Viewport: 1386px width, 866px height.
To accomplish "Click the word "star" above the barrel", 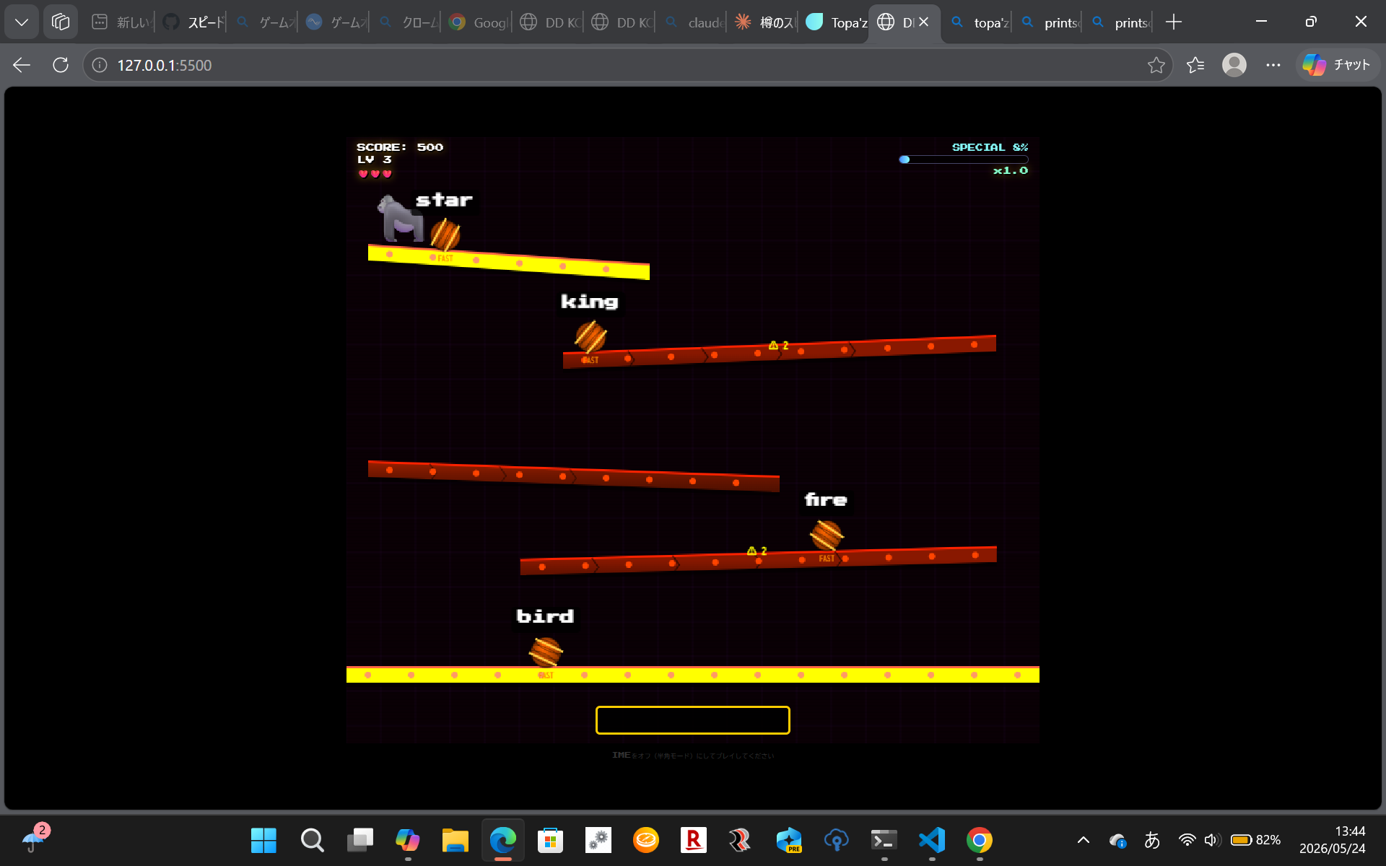I will point(444,200).
